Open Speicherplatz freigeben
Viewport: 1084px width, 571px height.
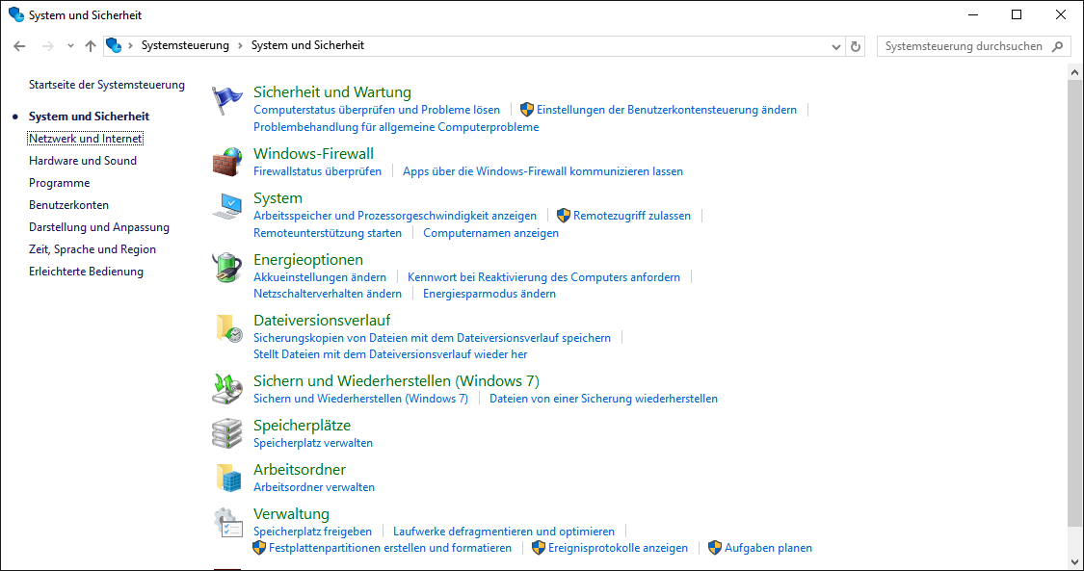(312, 531)
